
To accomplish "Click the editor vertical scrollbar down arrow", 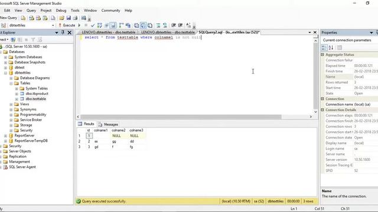I will (x=315, y=112).
